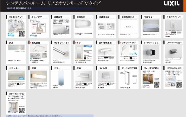The width and height of the screenshot is (186, 117).
Task: Click the LIXIL logo
Action: click(171, 3)
